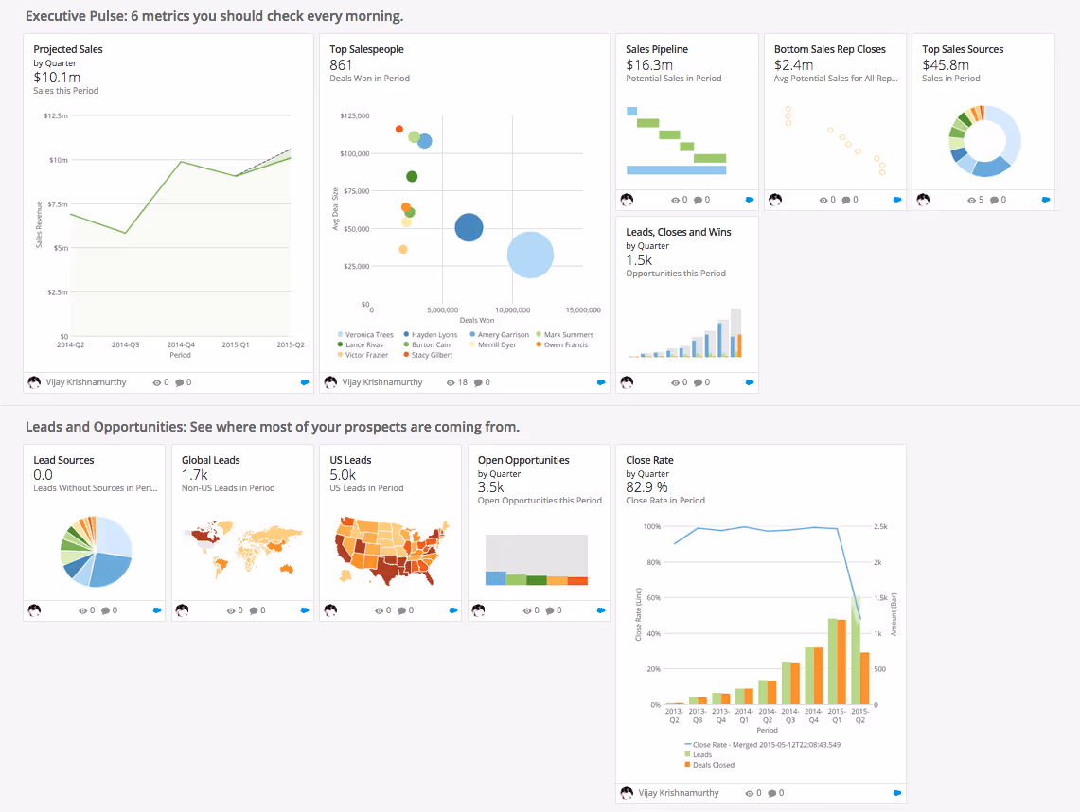Open the blue annotation icon on Open Opportunities card
This screenshot has width=1080, height=812.
[599, 610]
